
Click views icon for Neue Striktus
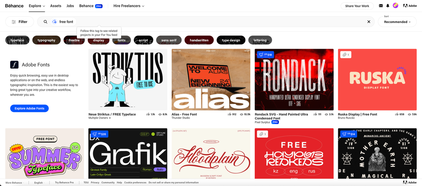point(160,114)
